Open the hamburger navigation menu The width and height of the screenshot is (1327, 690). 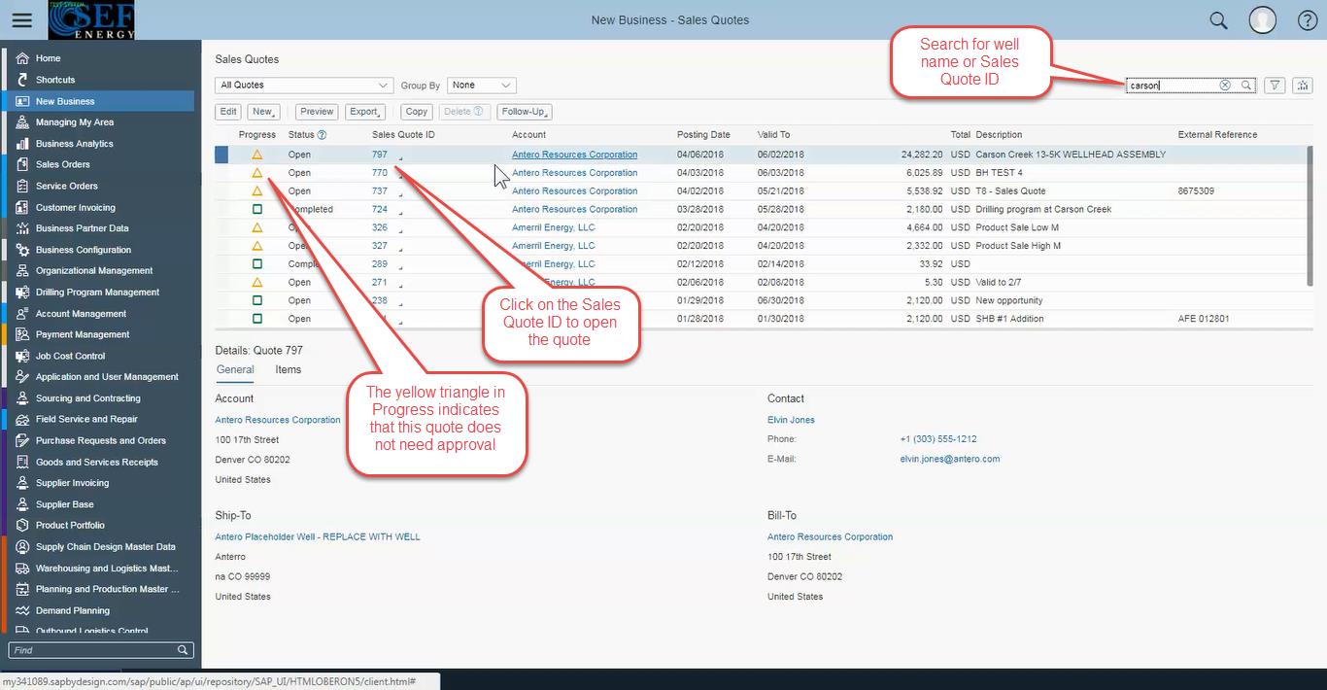[21, 19]
